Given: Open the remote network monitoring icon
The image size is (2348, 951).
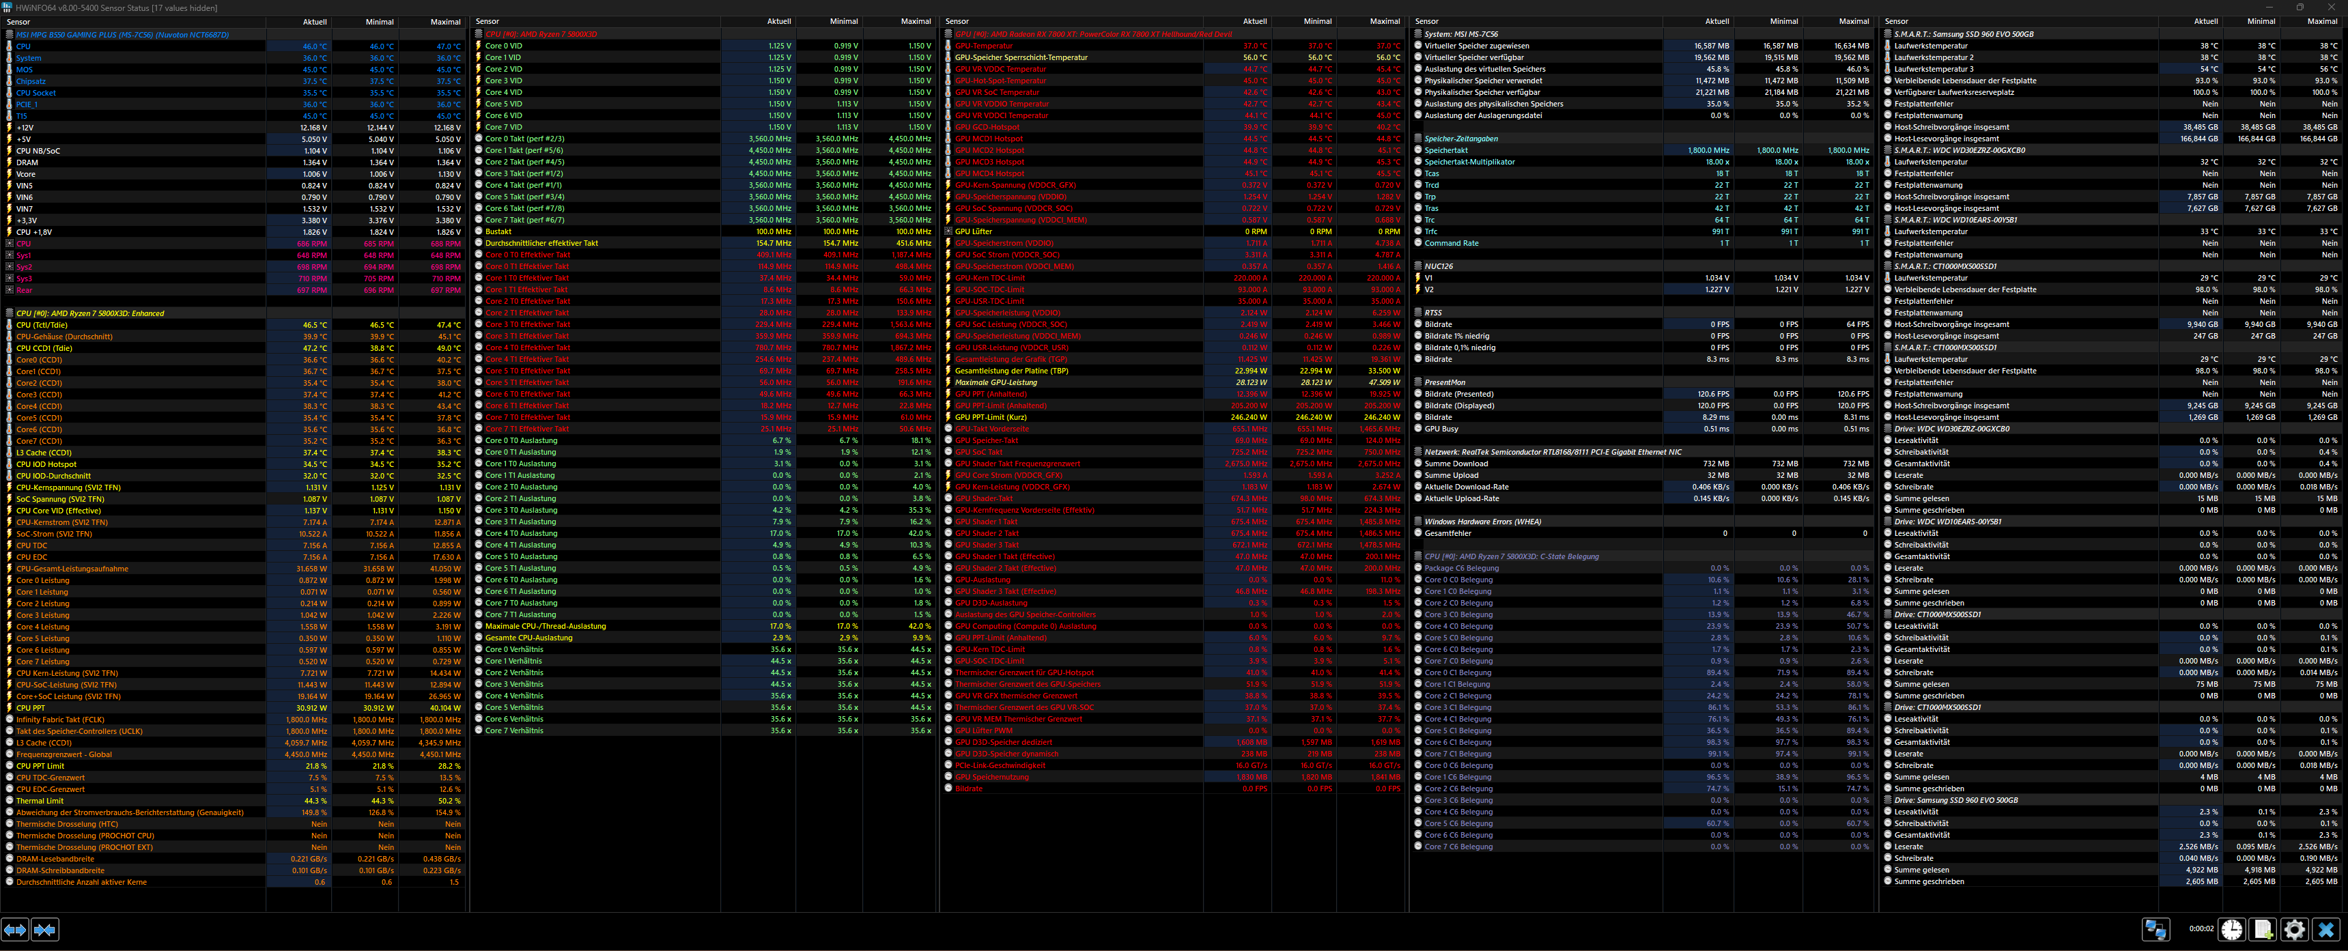Looking at the screenshot, I should (2155, 929).
